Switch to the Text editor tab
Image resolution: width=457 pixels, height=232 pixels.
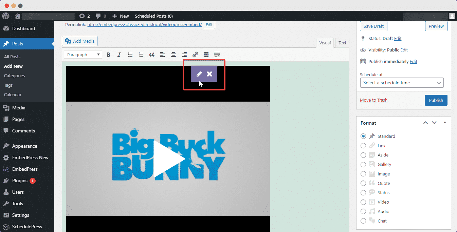coord(342,43)
